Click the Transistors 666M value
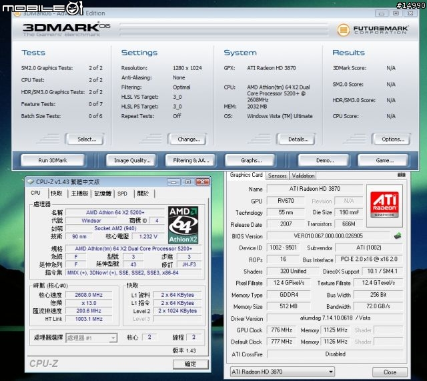The height and width of the screenshot is (381, 427). click(x=348, y=224)
